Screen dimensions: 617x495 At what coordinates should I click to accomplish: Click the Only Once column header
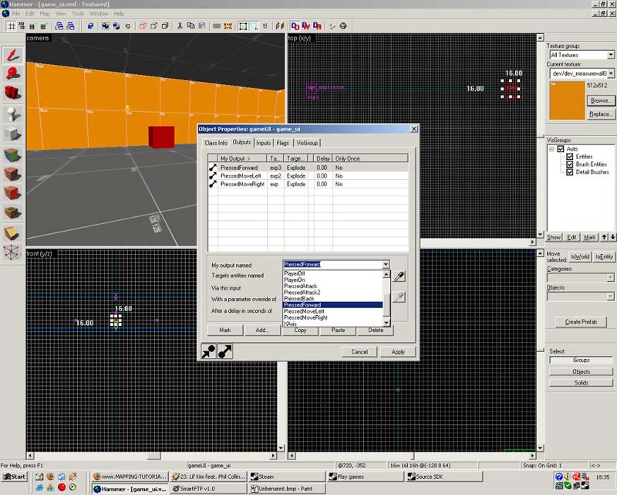click(x=370, y=158)
